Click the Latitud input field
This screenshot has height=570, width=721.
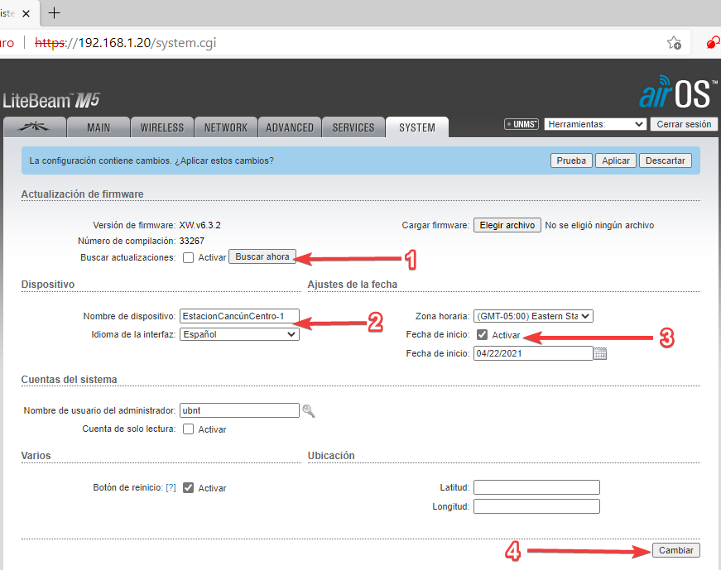(536, 487)
